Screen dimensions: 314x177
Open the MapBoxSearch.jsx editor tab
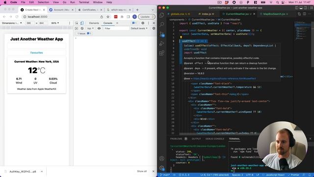[x=274, y=14]
